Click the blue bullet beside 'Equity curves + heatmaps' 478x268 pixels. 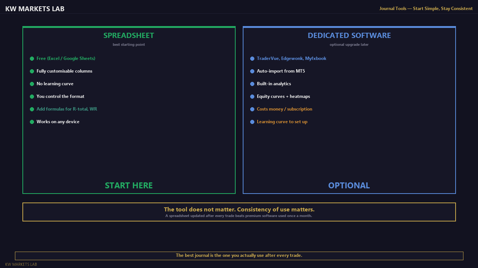click(252, 96)
